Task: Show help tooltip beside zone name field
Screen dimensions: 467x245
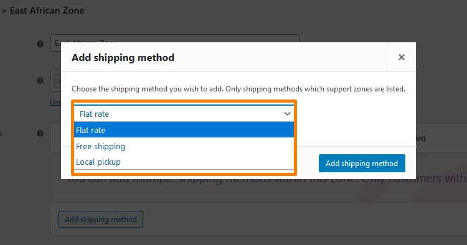Action: point(40,44)
